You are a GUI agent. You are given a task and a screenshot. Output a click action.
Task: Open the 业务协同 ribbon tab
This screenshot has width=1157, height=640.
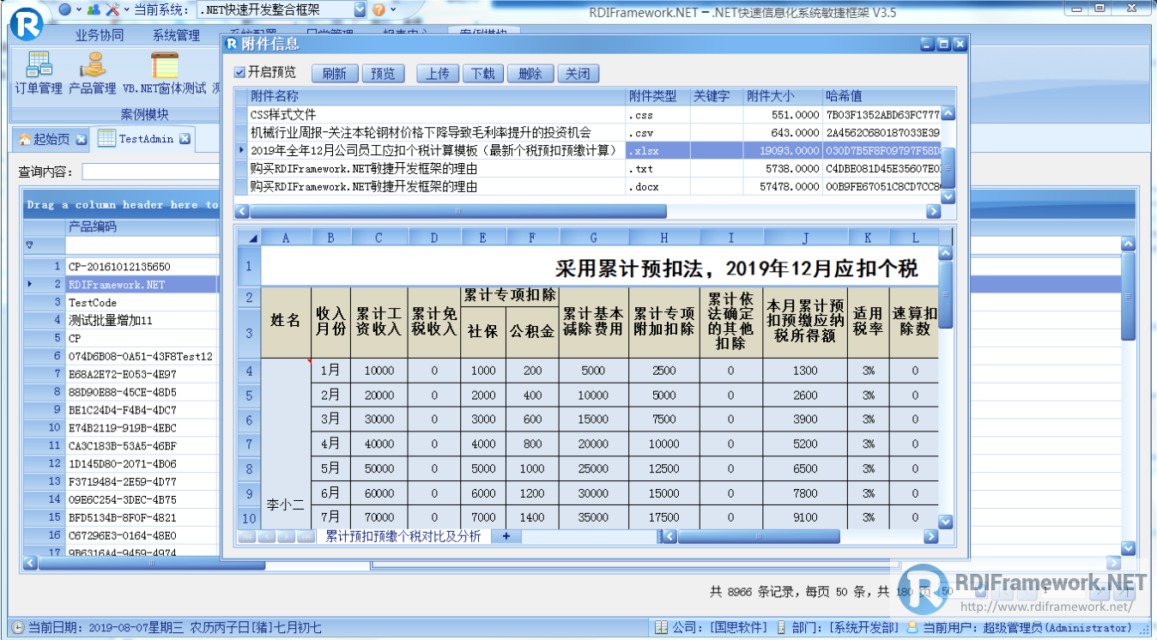[100, 35]
